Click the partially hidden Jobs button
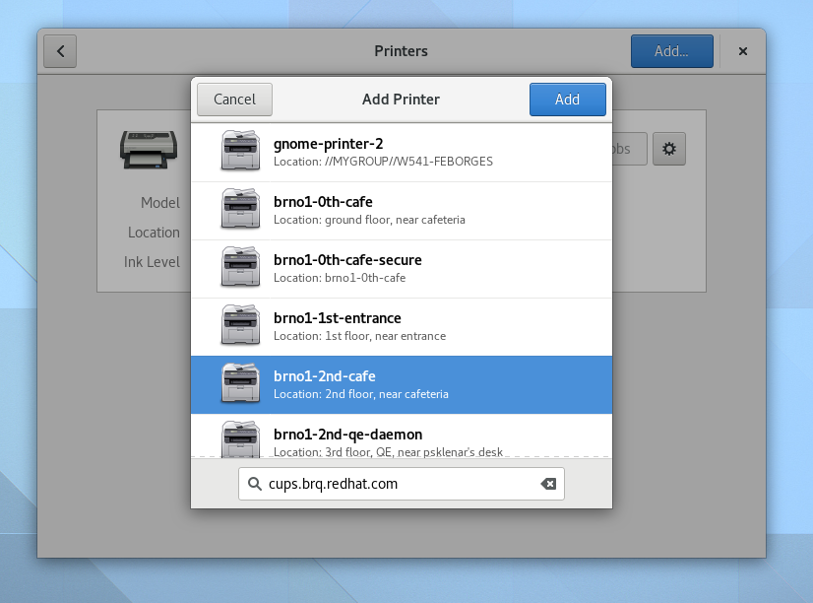Image resolution: width=813 pixels, height=603 pixels. point(630,149)
